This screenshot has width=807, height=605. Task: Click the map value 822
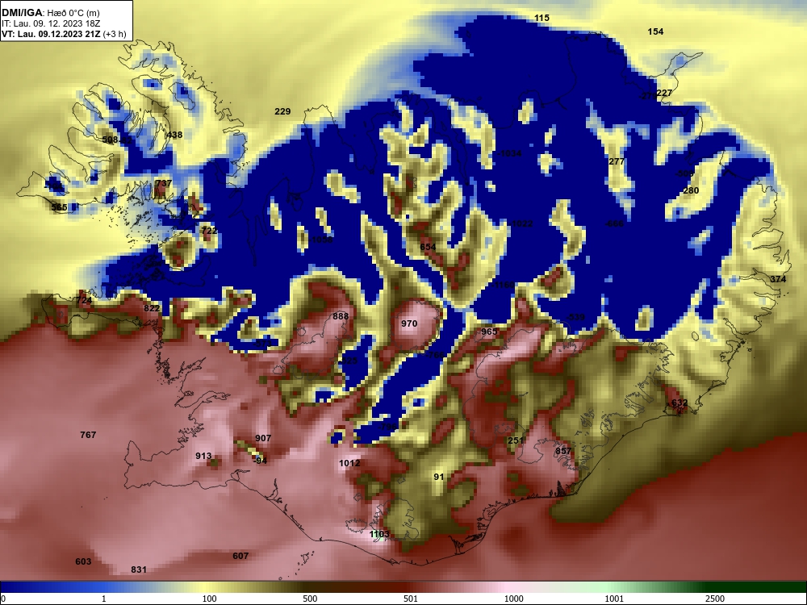tap(152, 309)
